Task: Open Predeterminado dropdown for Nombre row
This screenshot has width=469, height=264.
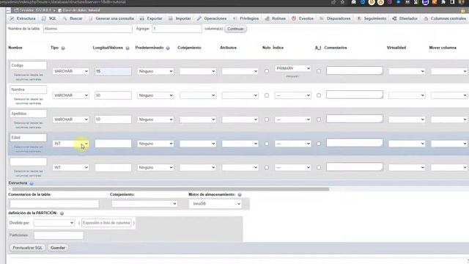Action: coord(155,95)
